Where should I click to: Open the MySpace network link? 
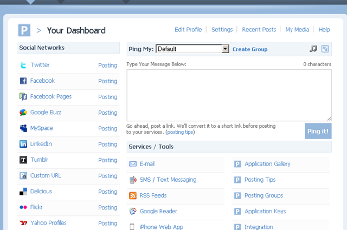coord(41,128)
